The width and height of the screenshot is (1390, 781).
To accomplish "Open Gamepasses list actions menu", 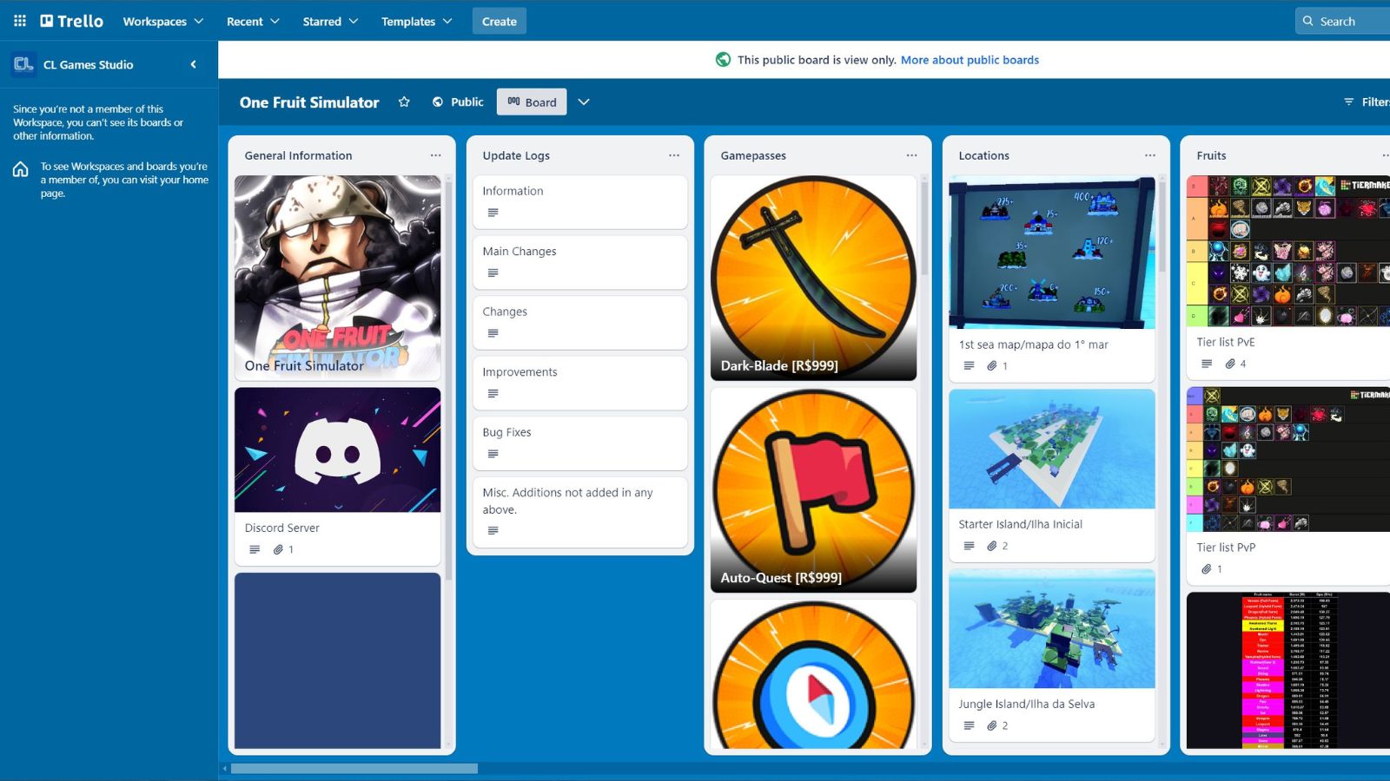I will (x=911, y=155).
